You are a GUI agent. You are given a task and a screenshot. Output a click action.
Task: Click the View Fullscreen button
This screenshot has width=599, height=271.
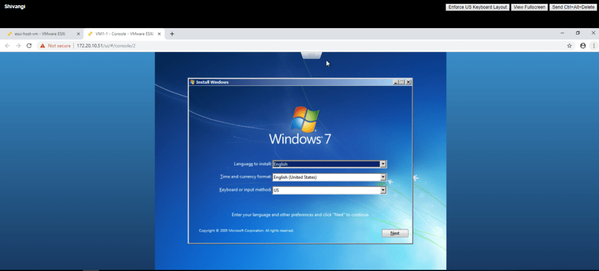pyautogui.click(x=529, y=7)
